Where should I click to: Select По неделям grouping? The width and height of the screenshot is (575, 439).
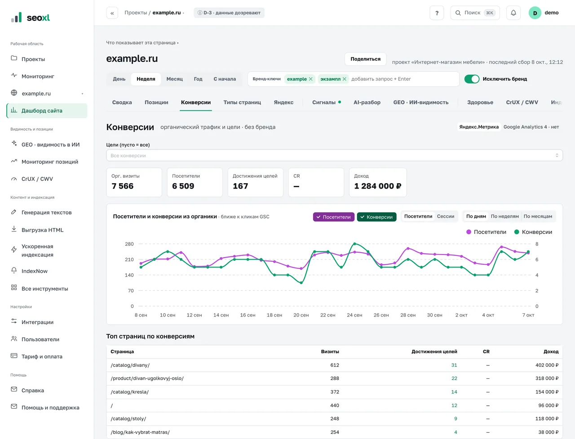tap(504, 216)
